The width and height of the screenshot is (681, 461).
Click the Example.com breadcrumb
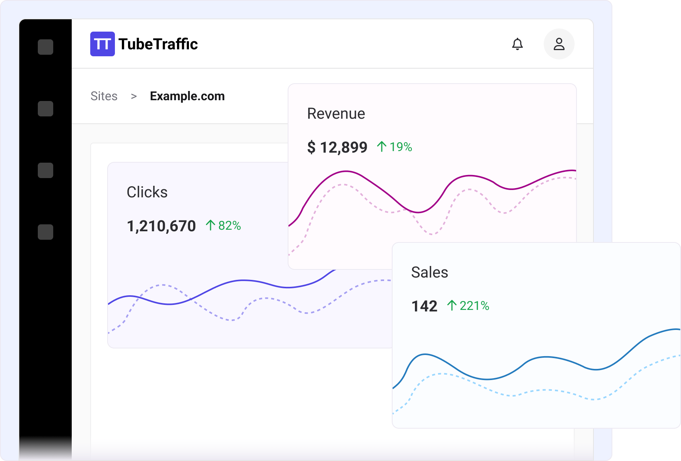click(187, 96)
